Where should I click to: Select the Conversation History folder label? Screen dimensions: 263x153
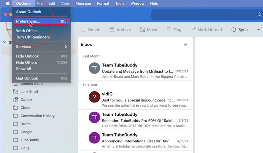click(38, 116)
